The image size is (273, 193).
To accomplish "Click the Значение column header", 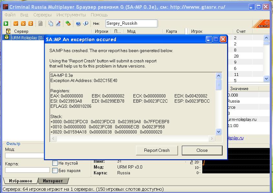I will 243,88.
